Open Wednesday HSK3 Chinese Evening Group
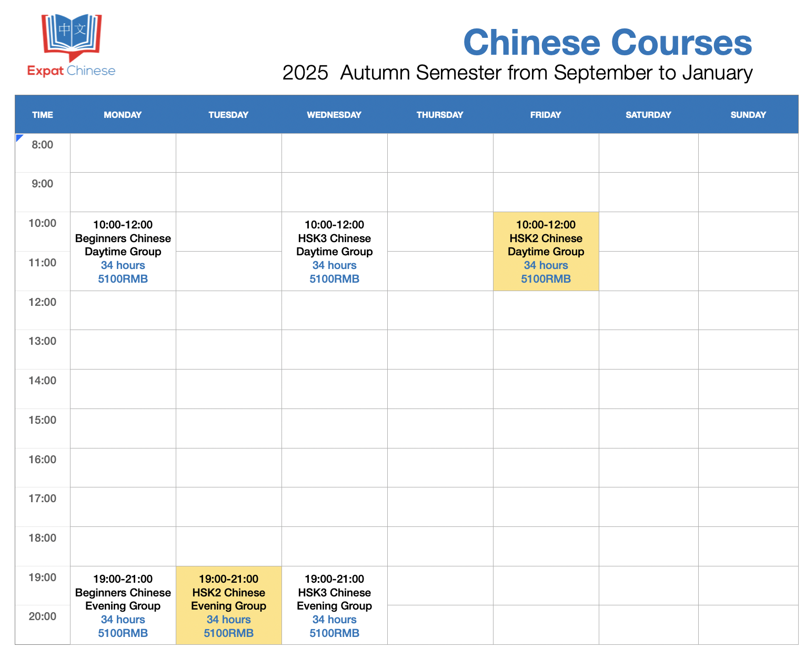The width and height of the screenshot is (805, 658). 335,605
